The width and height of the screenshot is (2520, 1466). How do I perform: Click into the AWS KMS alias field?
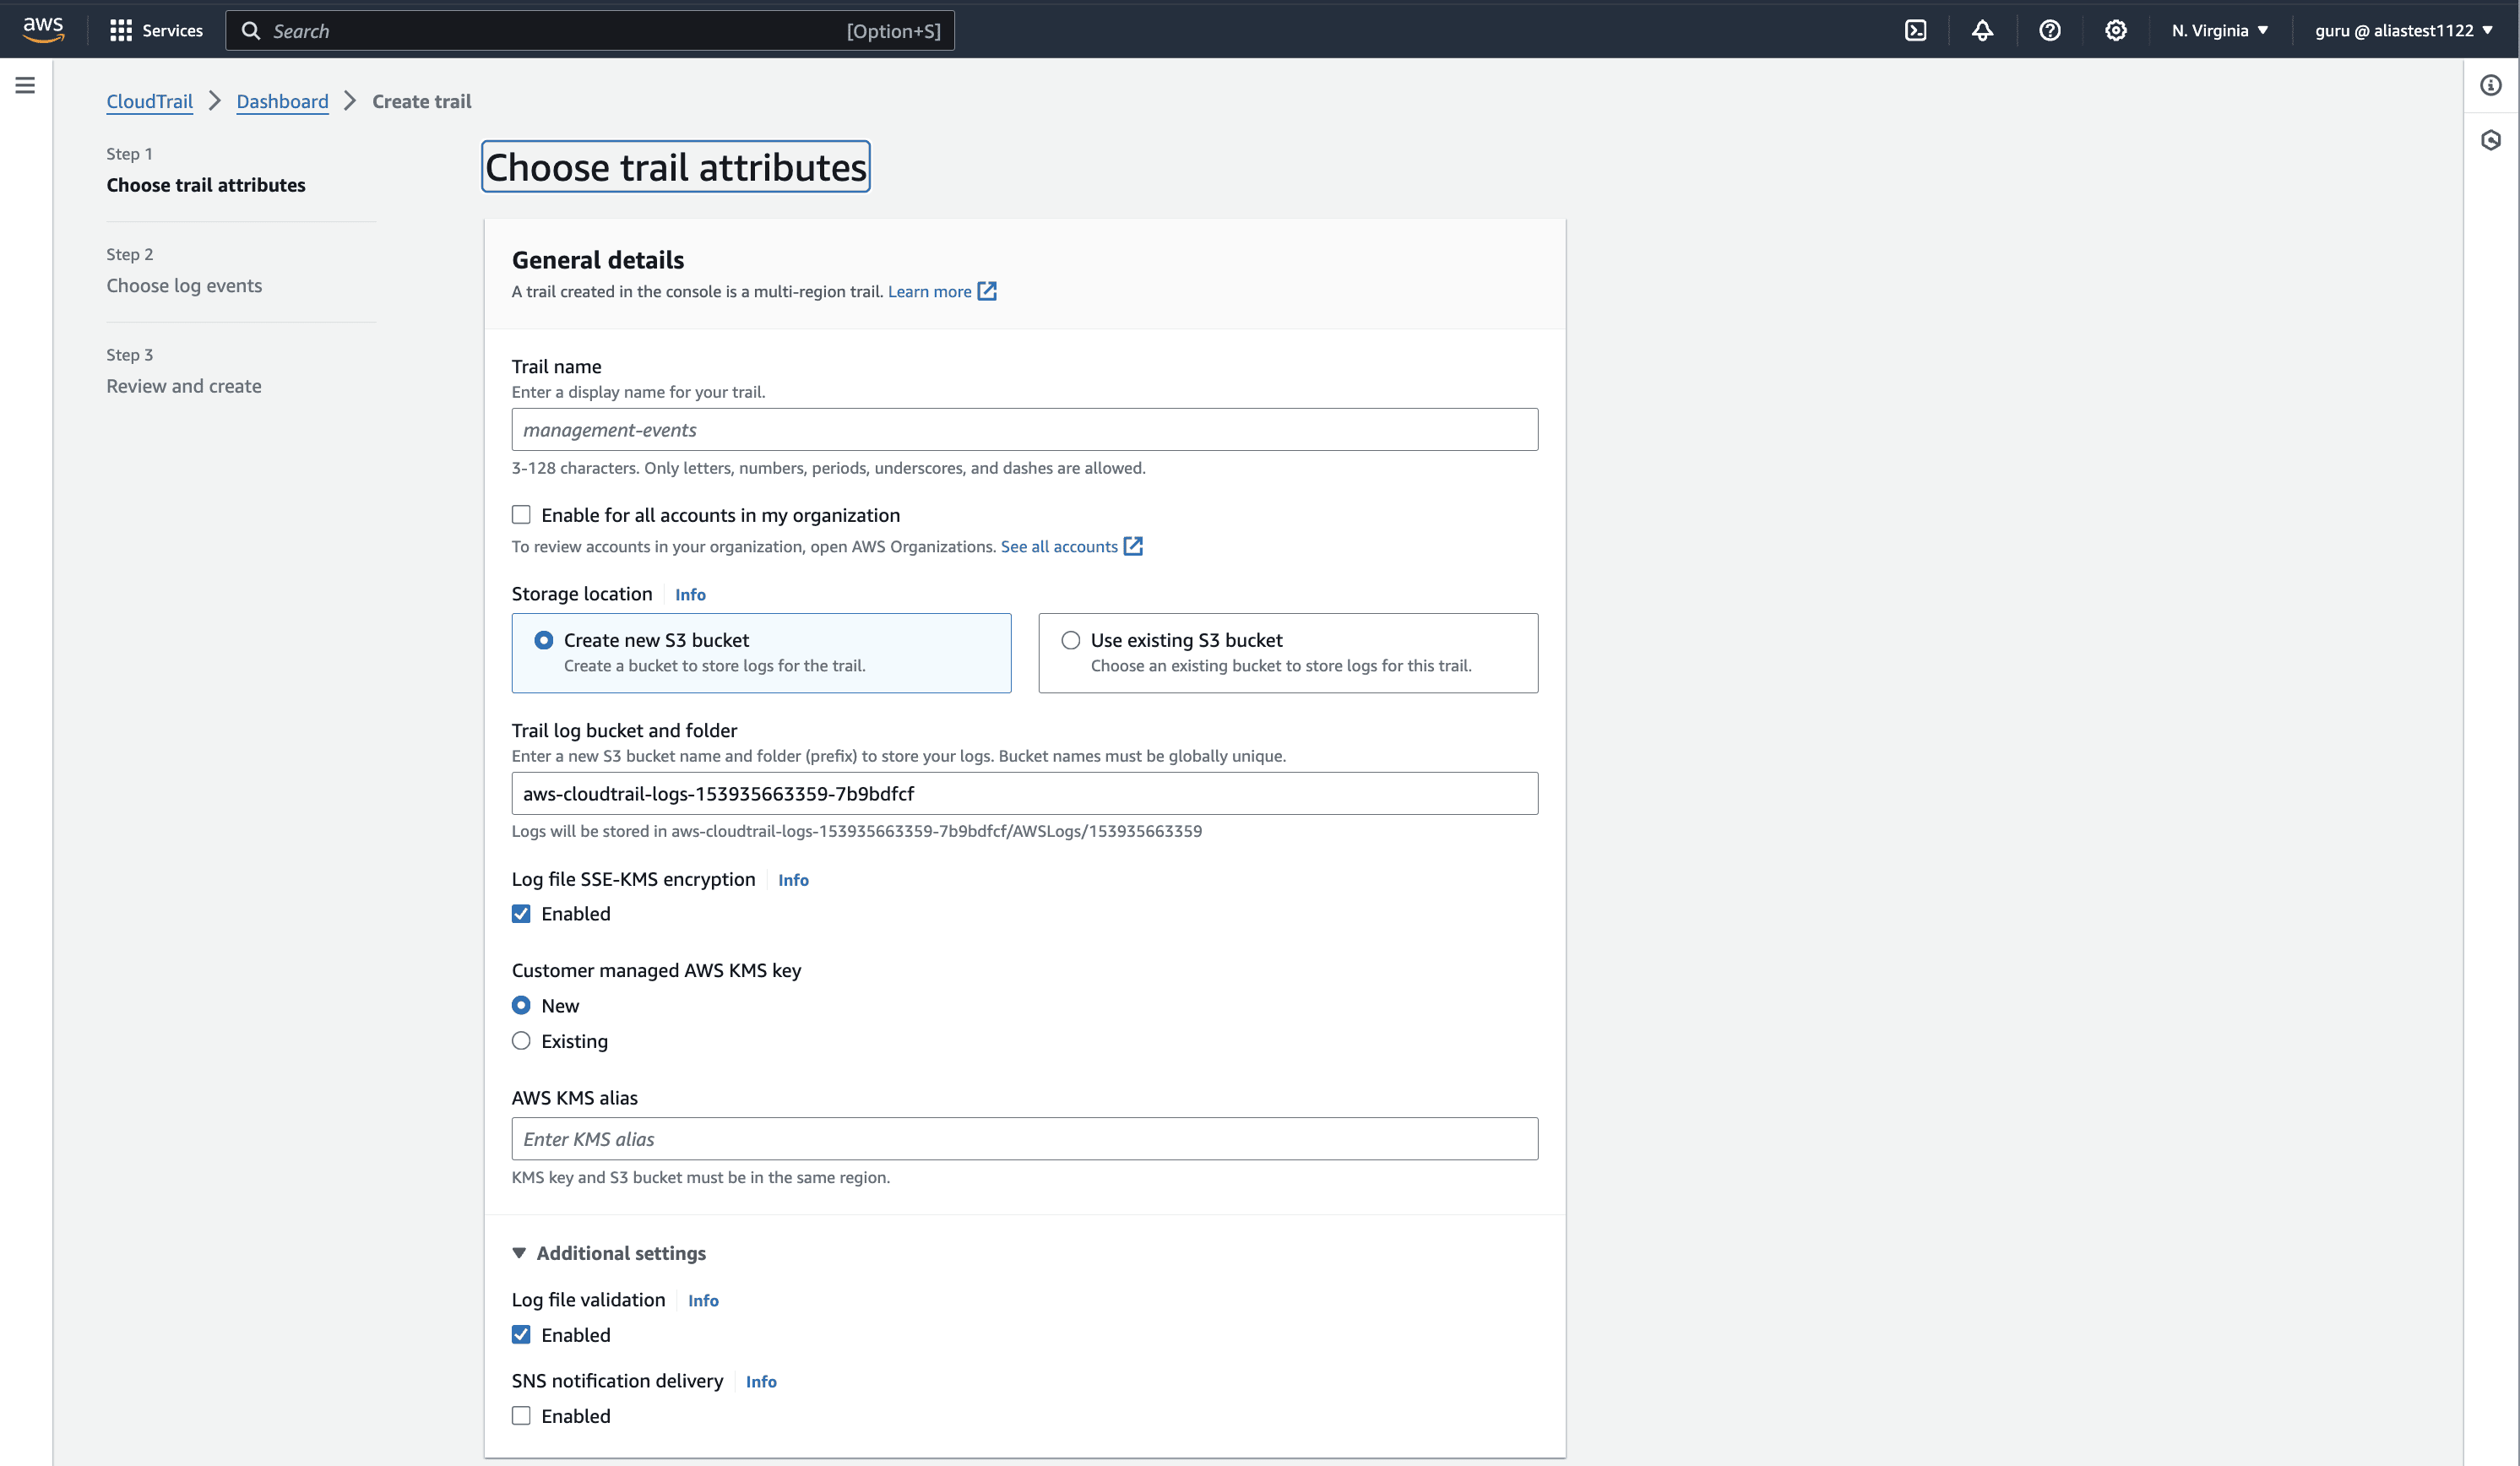click(x=1024, y=1139)
